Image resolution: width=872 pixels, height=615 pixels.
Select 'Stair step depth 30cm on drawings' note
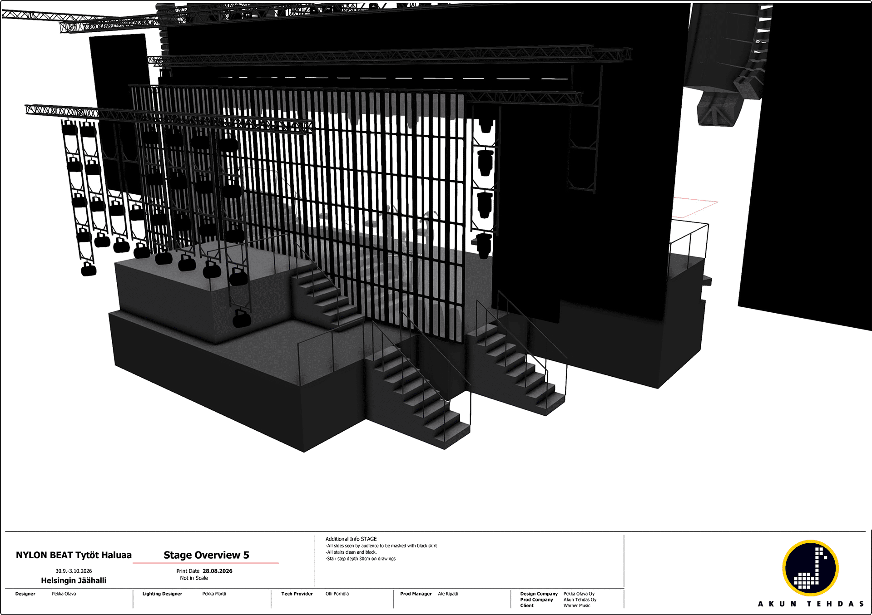(x=361, y=559)
